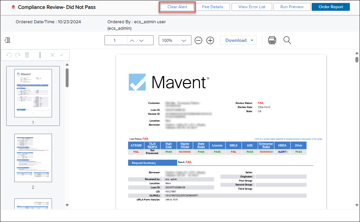Click the State value CA
This screenshot has height=222, width=360.
[x=259, y=111]
